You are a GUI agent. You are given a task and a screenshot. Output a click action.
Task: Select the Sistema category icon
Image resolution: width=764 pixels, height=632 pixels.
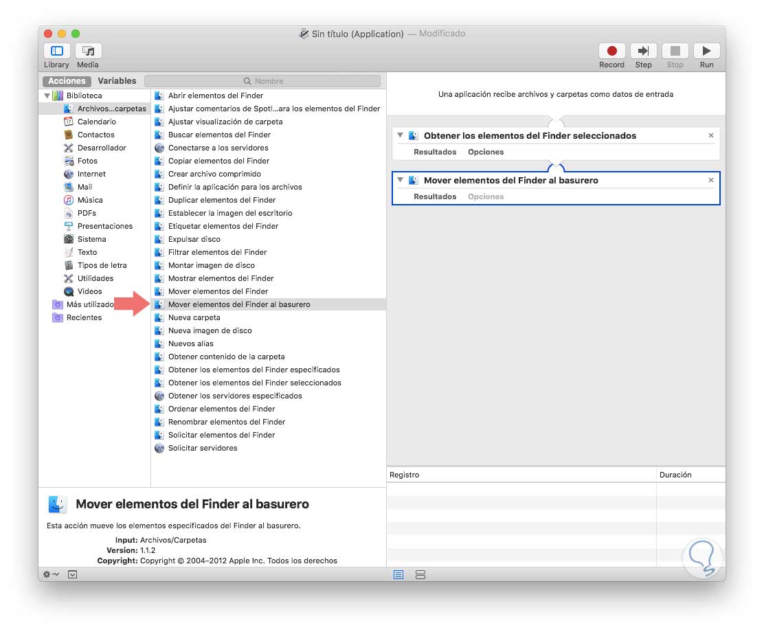click(x=69, y=239)
